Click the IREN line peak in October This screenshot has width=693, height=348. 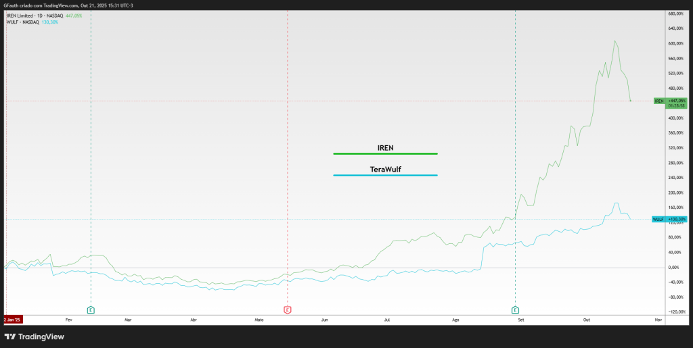tap(614, 41)
